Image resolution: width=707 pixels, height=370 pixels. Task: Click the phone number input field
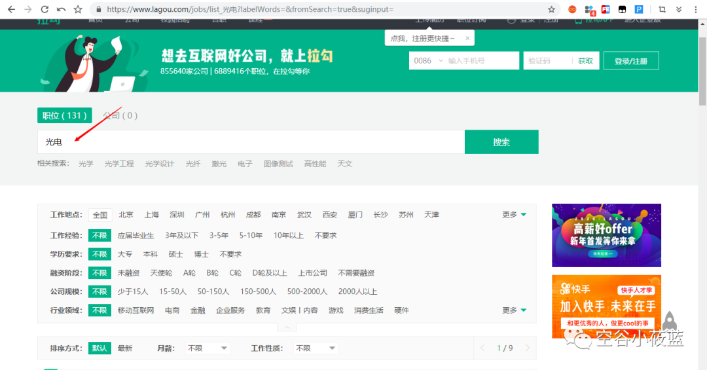482,61
